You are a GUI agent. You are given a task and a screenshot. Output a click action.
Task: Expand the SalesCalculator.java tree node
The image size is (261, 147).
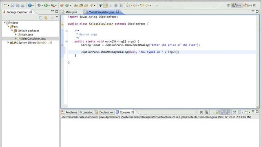point(15,38)
